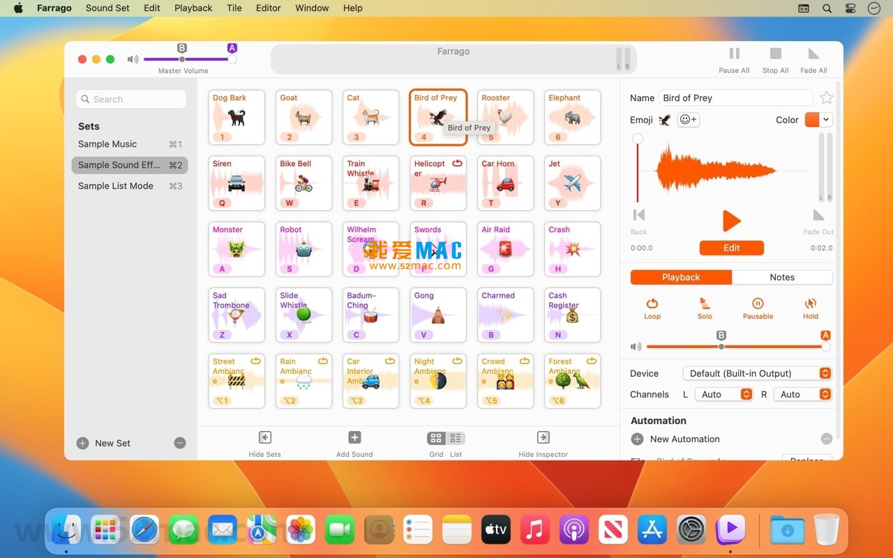
Task: Switch to Grid view
Action: click(x=436, y=438)
